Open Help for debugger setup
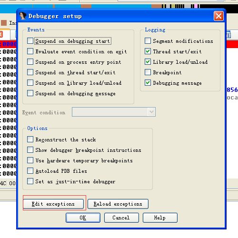 [x=160, y=218]
